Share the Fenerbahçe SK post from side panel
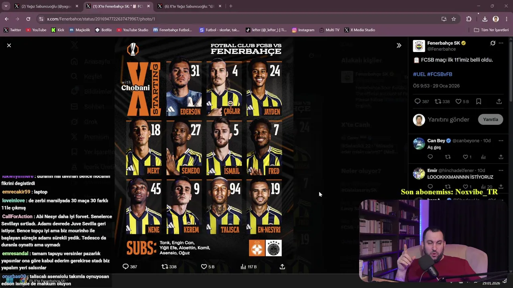Image resolution: width=513 pixels, height=288 pixels. (499, 102)
